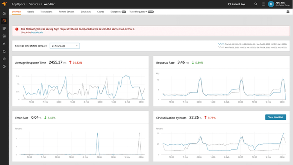Click the Error Rate chart
Screen dimensions: 293x165
tap(80, 143)
